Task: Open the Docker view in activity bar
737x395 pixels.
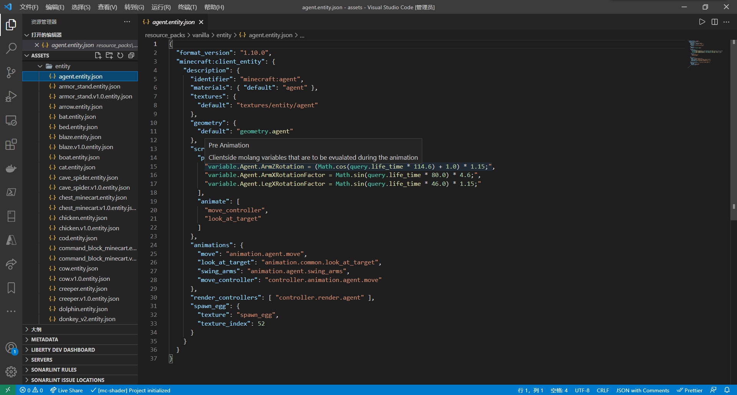Action: pyautogui.click(x=11, y=168)
